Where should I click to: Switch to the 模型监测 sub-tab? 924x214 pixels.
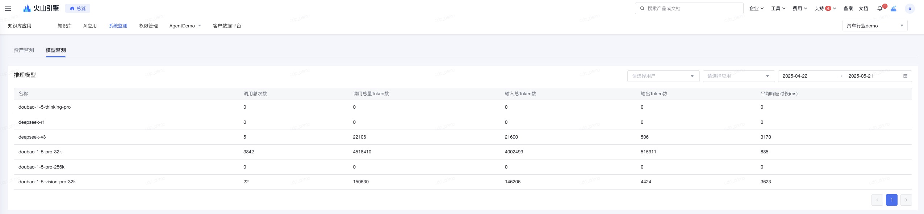[56, 50]
